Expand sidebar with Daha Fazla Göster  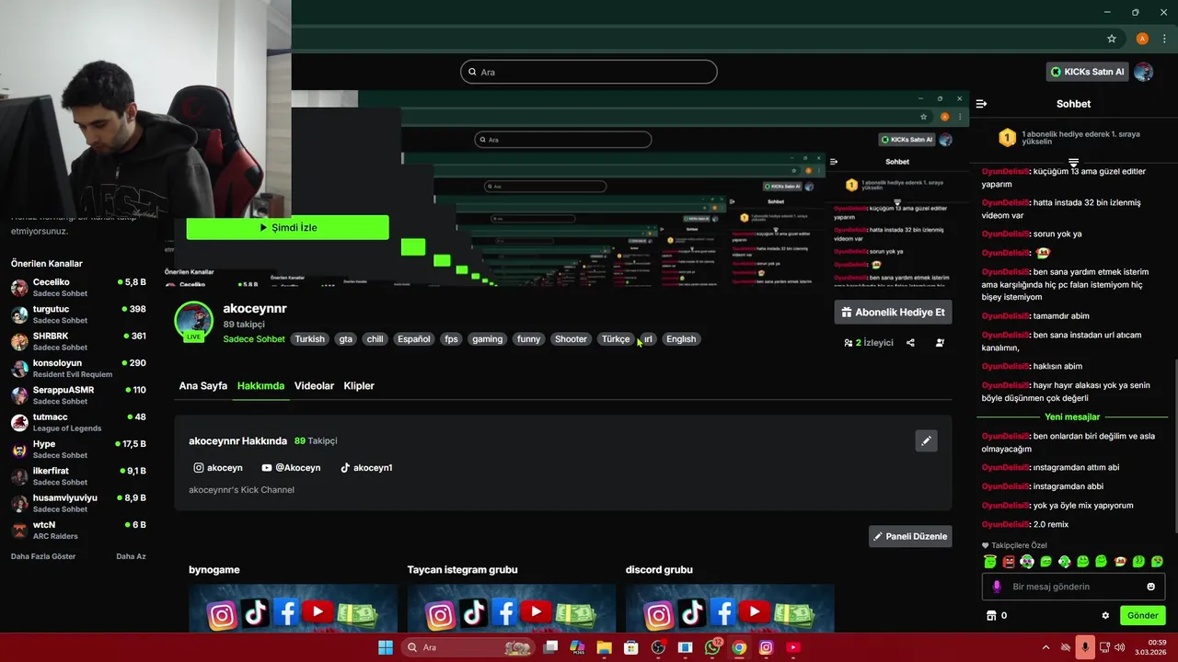43,556
